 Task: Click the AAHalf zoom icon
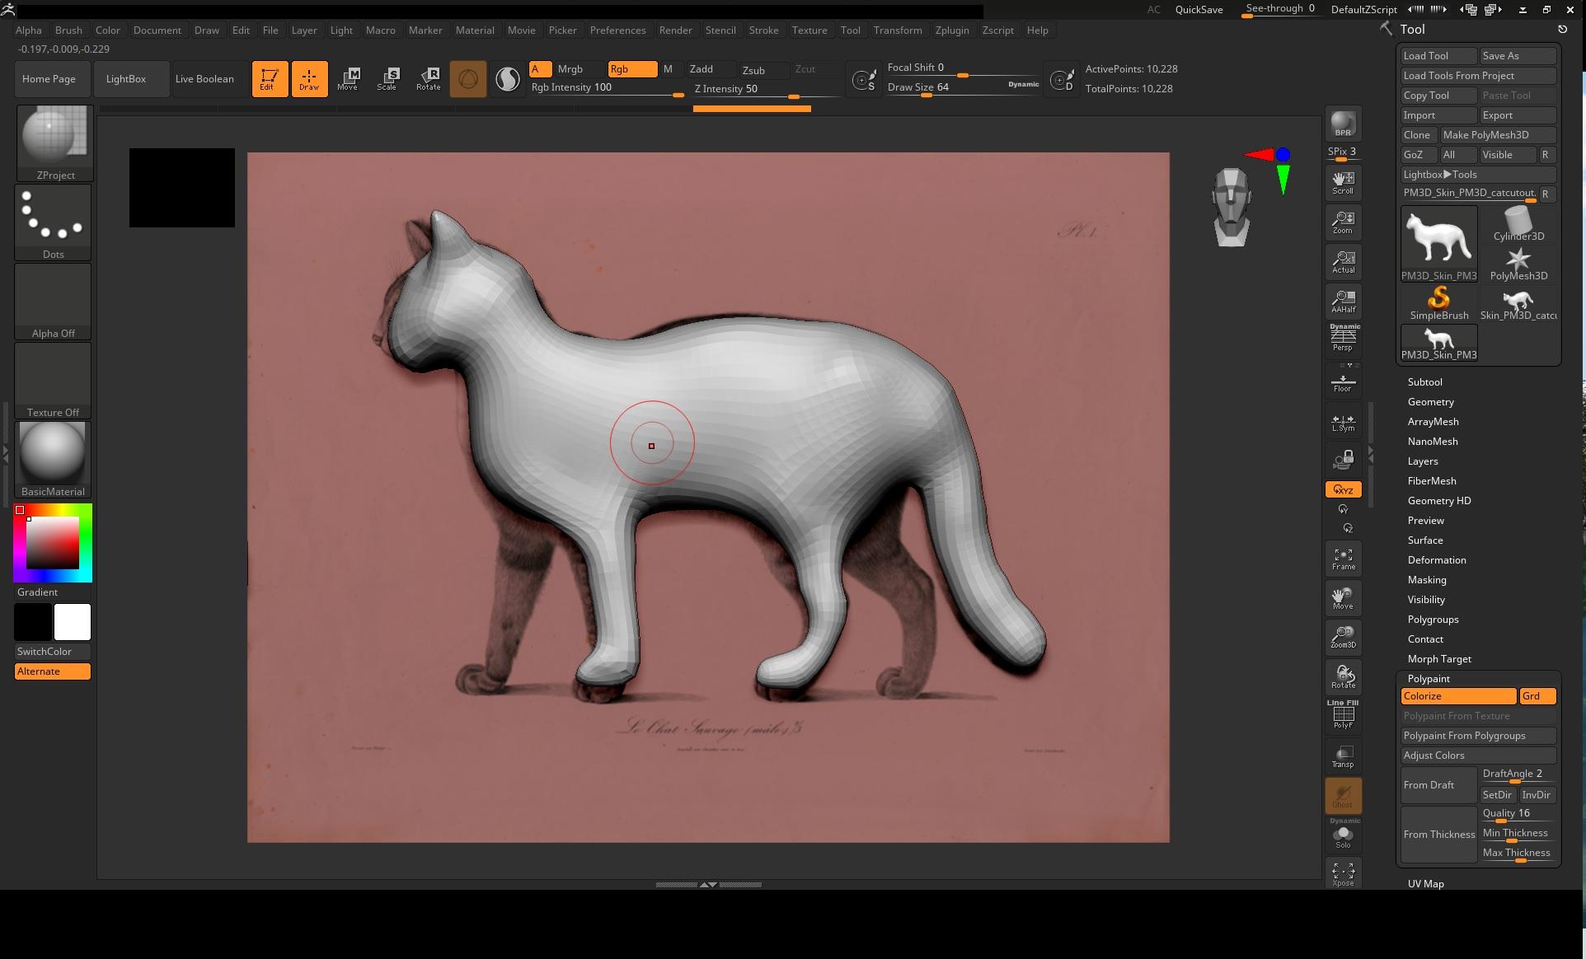1343,301
